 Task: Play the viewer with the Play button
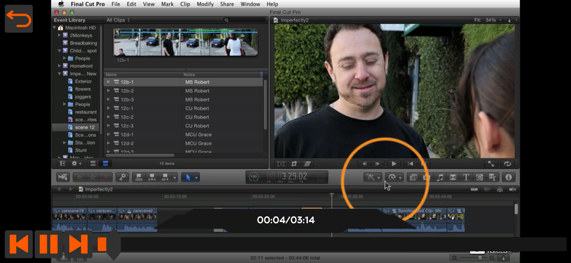[x=393, y=164]
